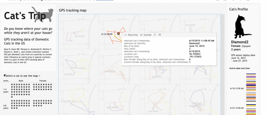Click the lone paw below Male 1-4 years rows

pyautogui.click(x=12, y=97)
